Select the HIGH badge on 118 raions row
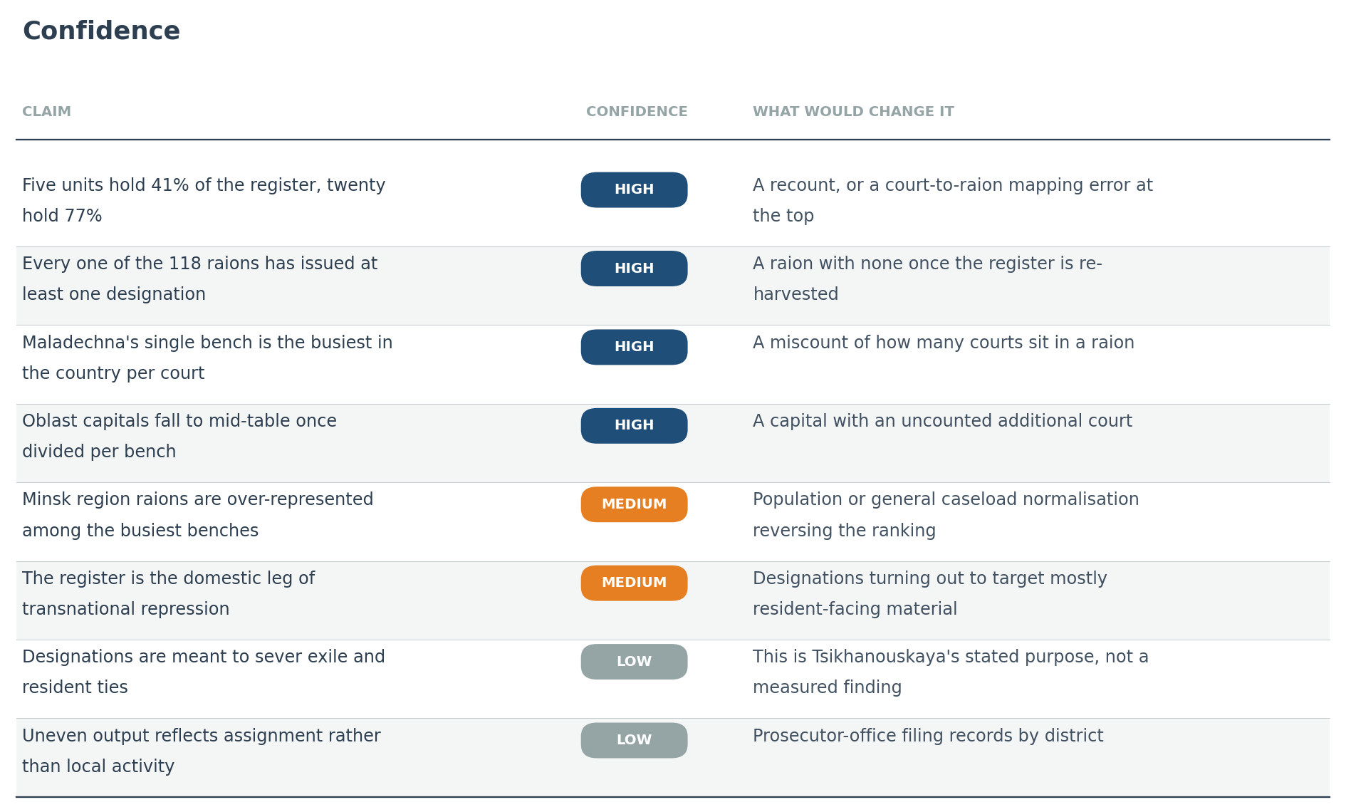Viewport: 1346px width, 812px height. click(x=634, y=269)
